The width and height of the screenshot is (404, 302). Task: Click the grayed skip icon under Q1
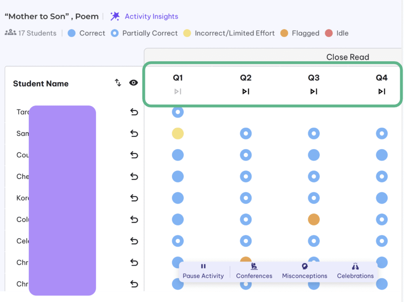click(x=178, y=92)
